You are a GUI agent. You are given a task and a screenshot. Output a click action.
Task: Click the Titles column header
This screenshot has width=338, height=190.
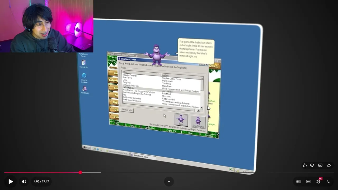(x=142, y=73)
